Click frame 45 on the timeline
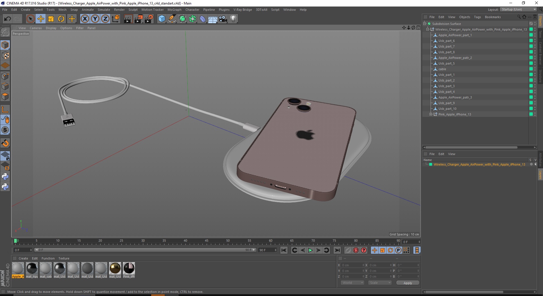Screen dimensions: 543x296 coord(206,241)
